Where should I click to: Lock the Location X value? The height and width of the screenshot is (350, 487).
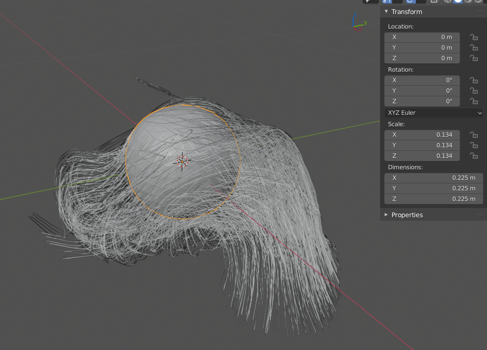click(474, 37)
